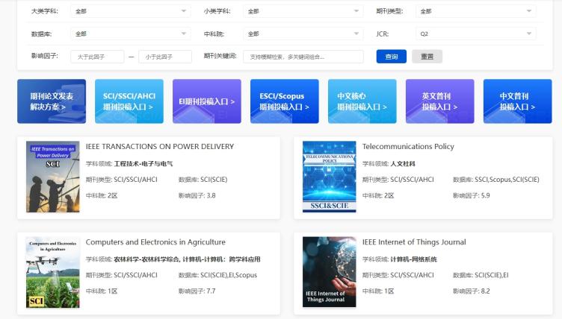The height and width of the screenshot is (319, 562).
Task: Open the 大类学科 dropdown
Action: click(x=130, y=11)
